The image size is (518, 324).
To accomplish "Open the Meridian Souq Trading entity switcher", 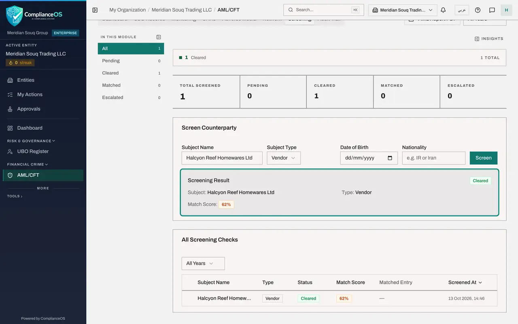I will 403,10.
